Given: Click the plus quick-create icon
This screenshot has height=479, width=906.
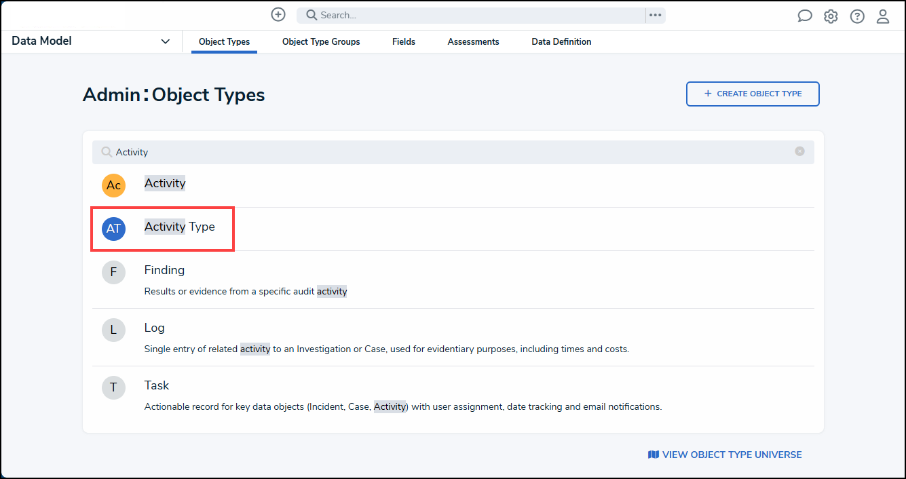Looking at the screenshot, I should [278, 14].
